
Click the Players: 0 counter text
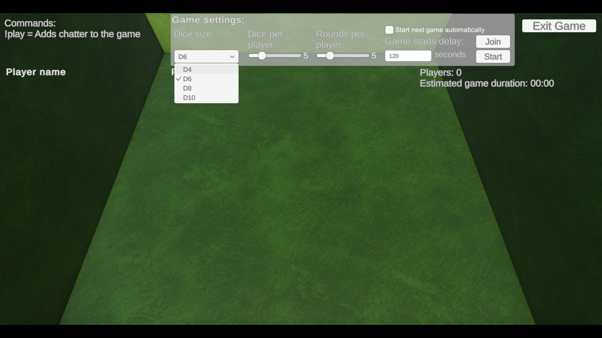click(x=440, y=72)
